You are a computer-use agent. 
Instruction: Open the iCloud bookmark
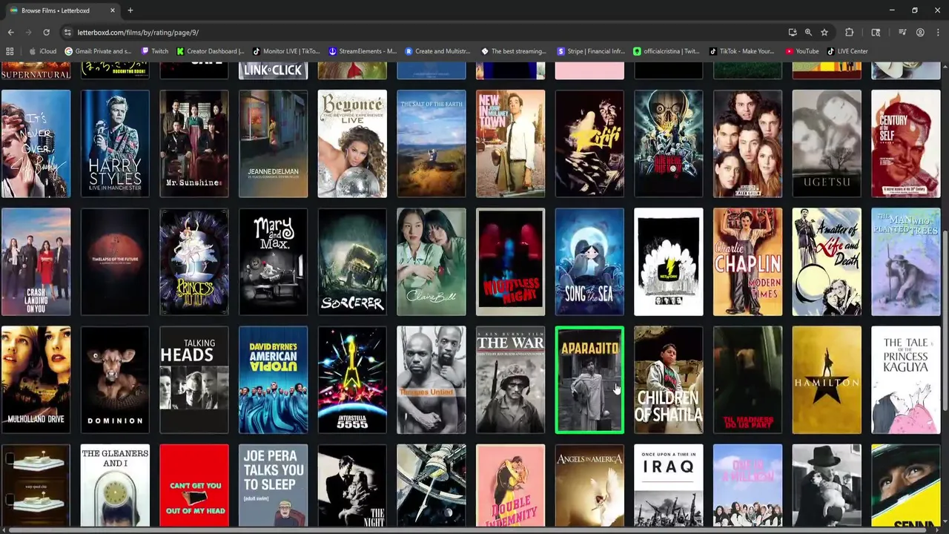point(42,51)
